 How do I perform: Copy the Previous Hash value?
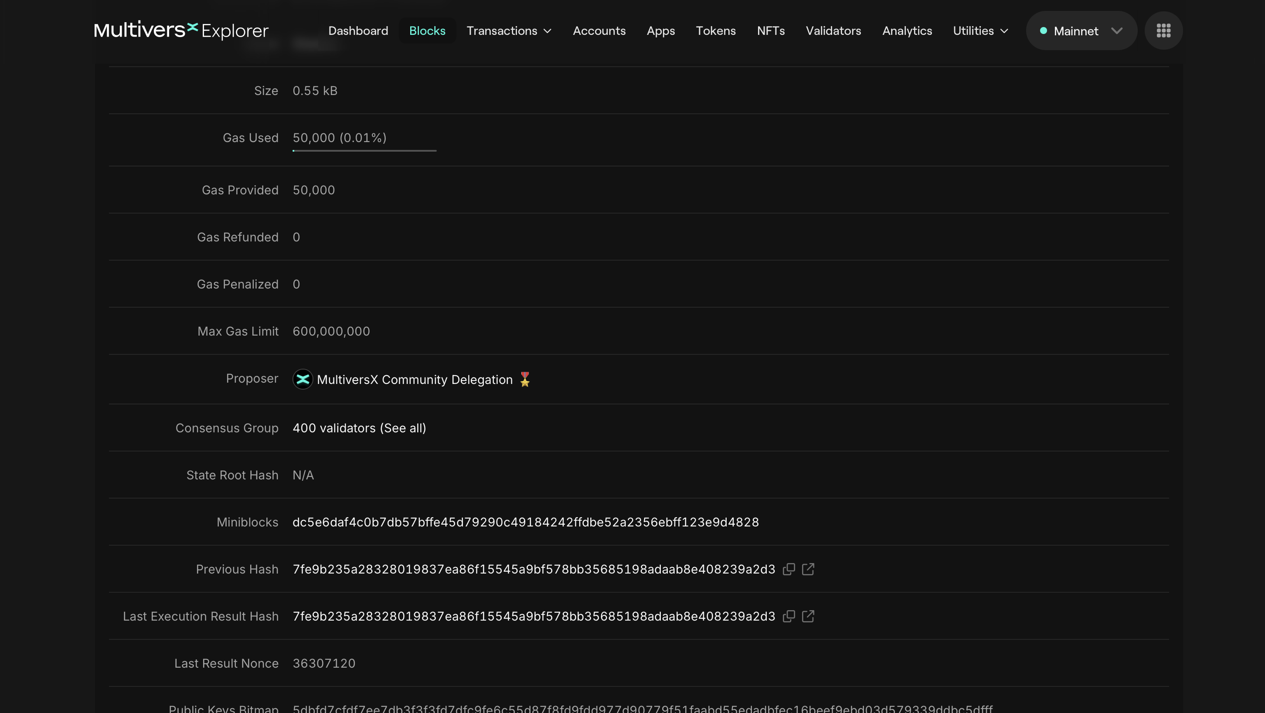pyautogui.click(x=789, y=569)
